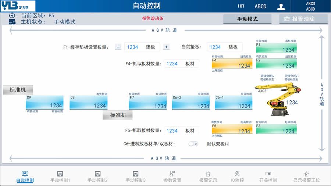Click the 1234 value beside the robot

(x=292, y=103)
